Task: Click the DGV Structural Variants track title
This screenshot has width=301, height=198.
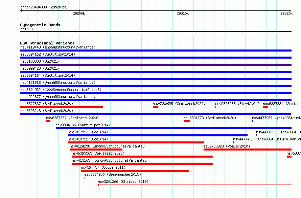Action: tap(47, 43)
